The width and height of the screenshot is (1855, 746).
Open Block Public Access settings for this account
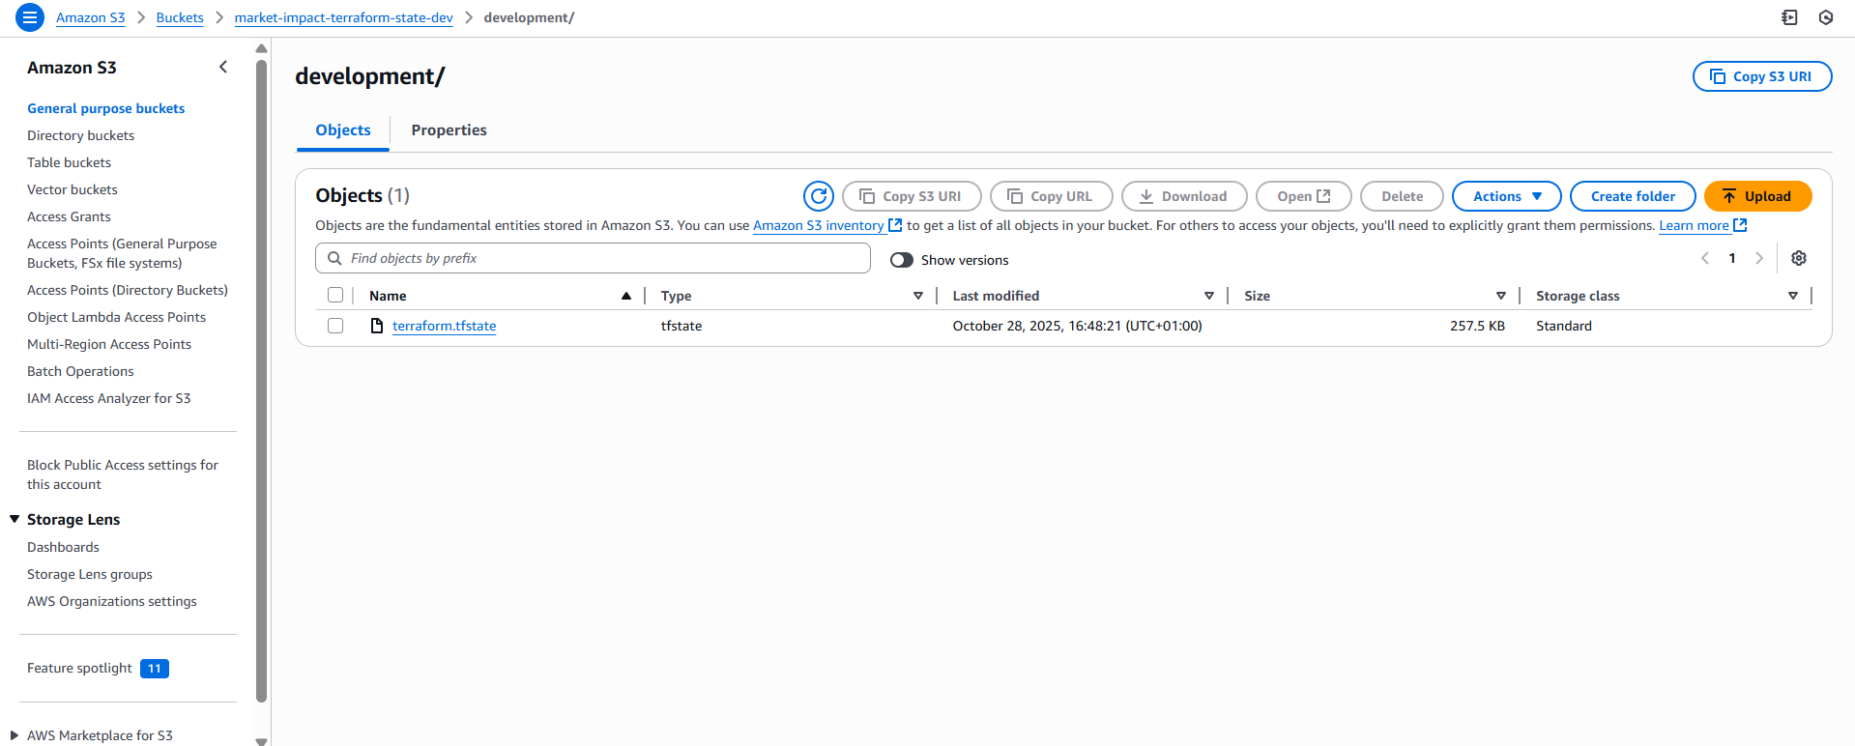click(x=123, y=474)
